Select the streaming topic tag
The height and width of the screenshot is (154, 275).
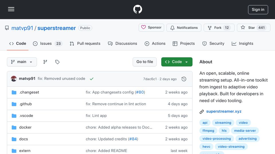223,123
